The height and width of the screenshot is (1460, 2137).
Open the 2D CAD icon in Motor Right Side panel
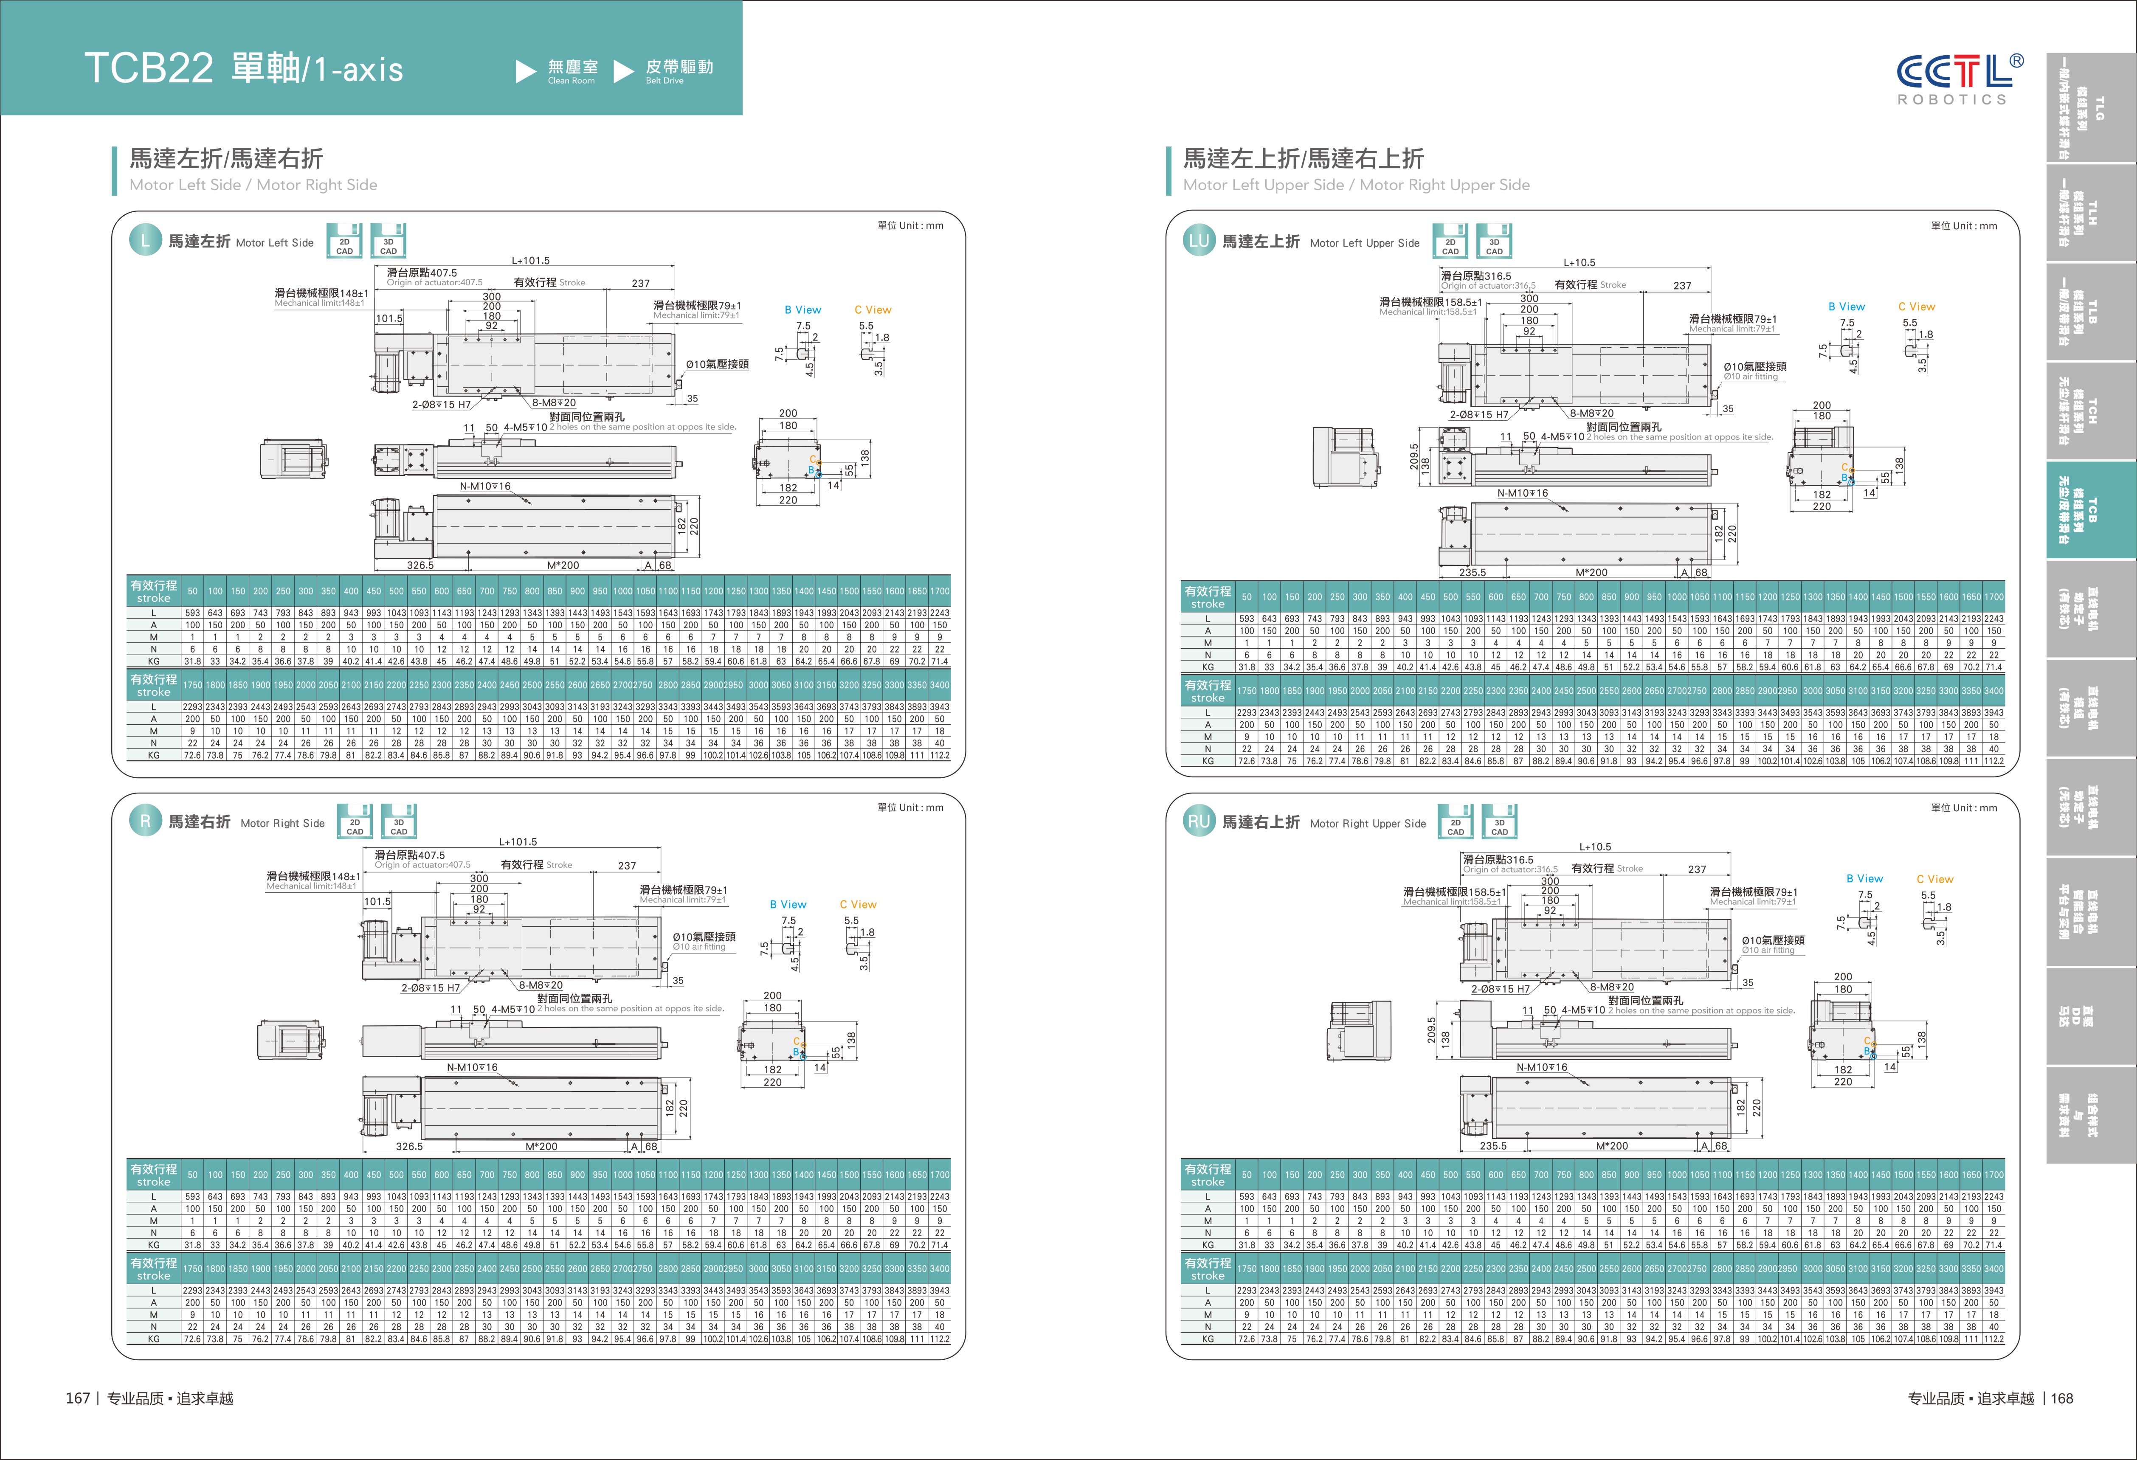pos(355,821)
